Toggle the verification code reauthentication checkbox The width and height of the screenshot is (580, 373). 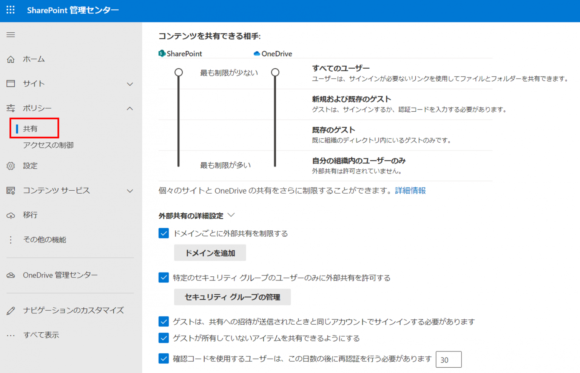[164, 358]
